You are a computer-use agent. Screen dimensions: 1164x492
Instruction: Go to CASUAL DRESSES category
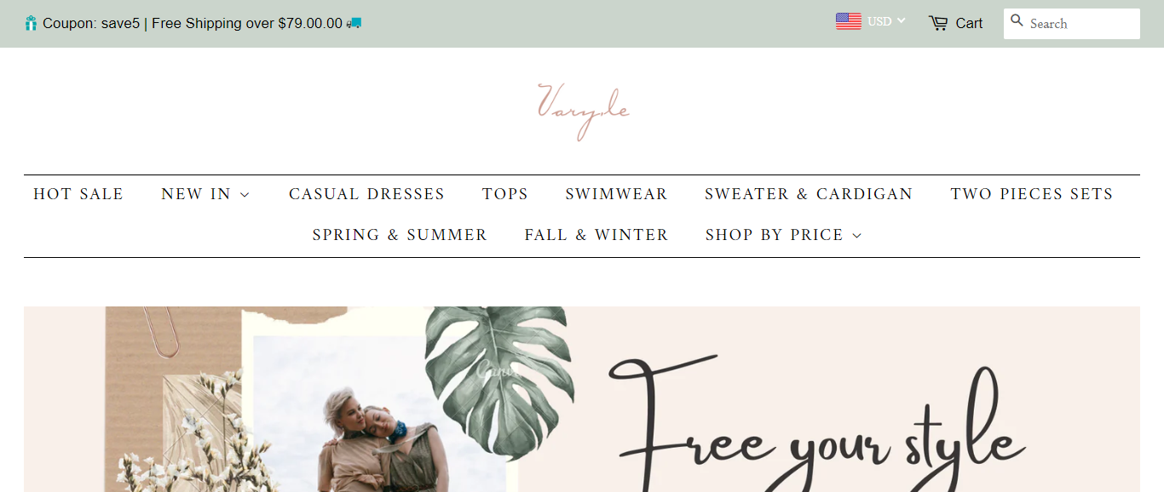pos(366,194)
